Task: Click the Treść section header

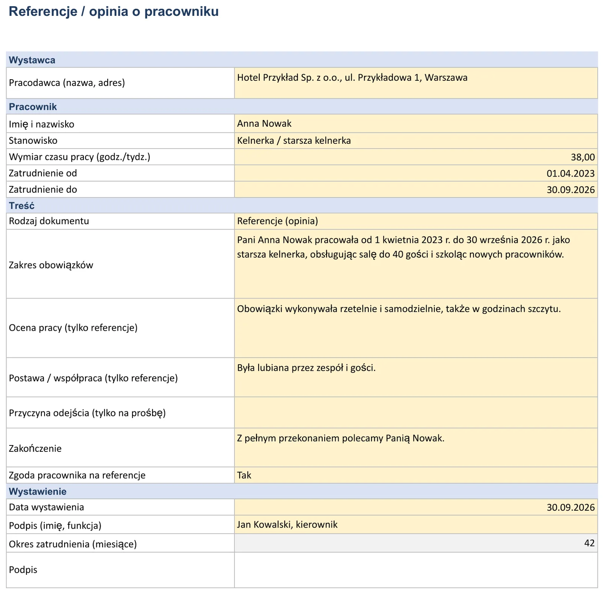Action: (302, 205)
